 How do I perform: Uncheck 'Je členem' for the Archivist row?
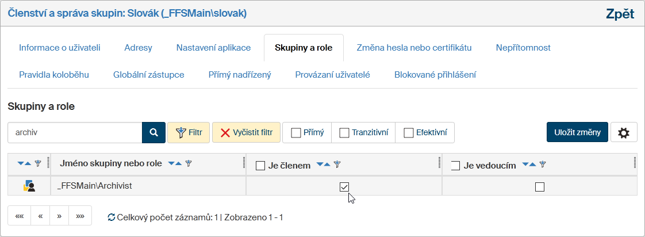tap(344, 186)
